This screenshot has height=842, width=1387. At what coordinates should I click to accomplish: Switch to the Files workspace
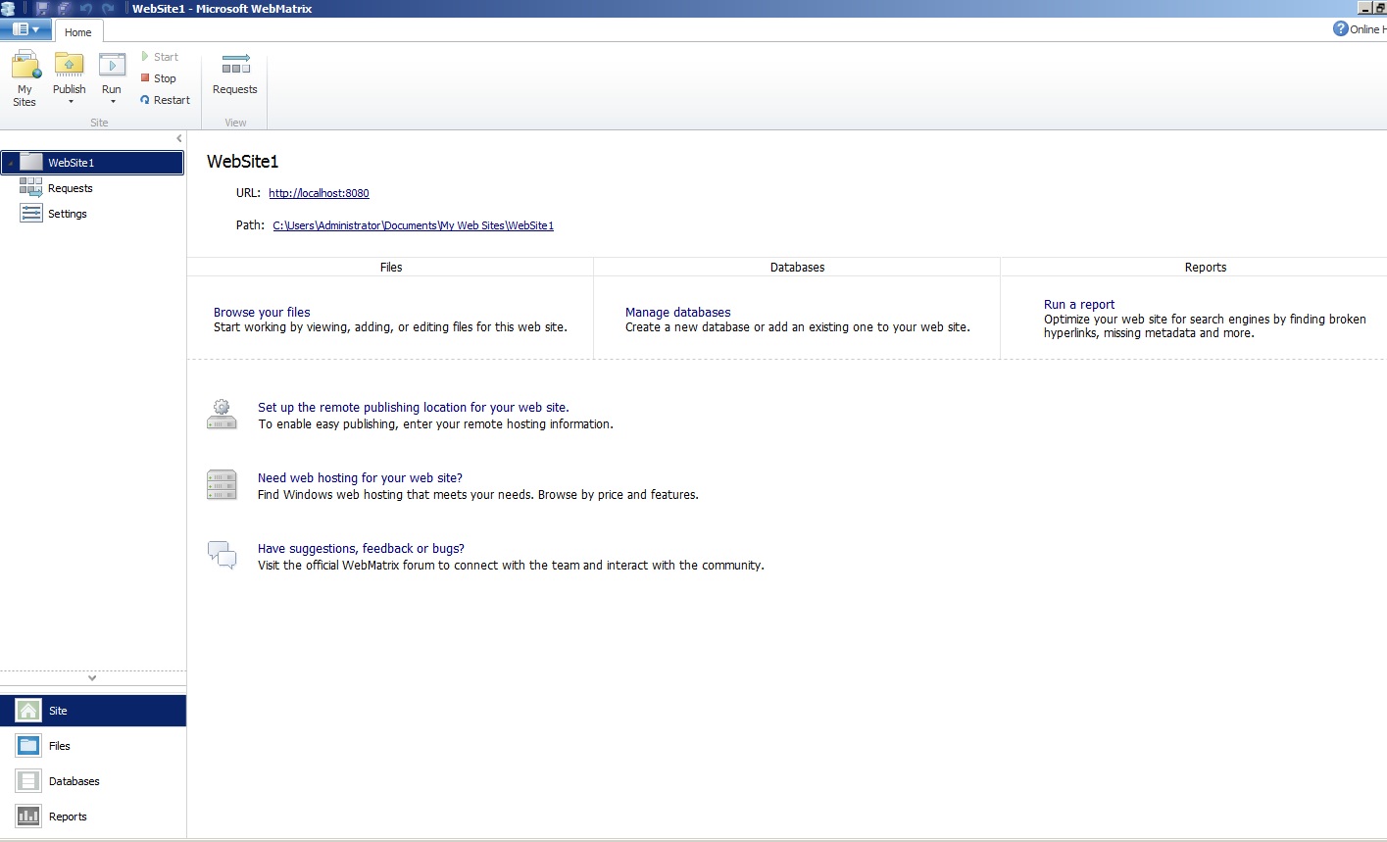click(93, 746)
